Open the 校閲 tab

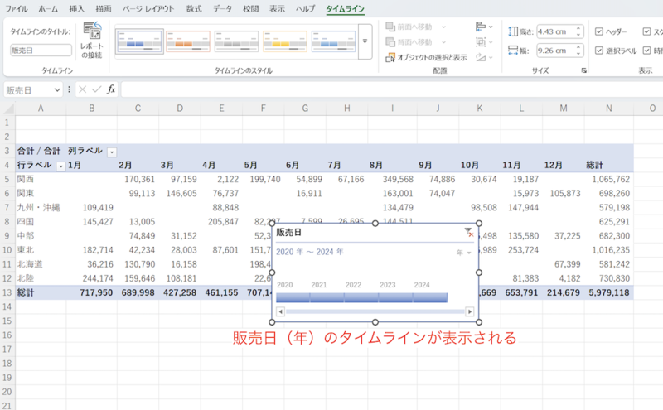pyautogui.click(x=250, y=9)
